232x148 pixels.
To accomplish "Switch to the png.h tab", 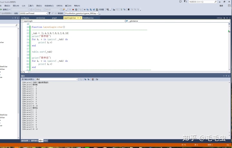I will click(x=54, y=18).
